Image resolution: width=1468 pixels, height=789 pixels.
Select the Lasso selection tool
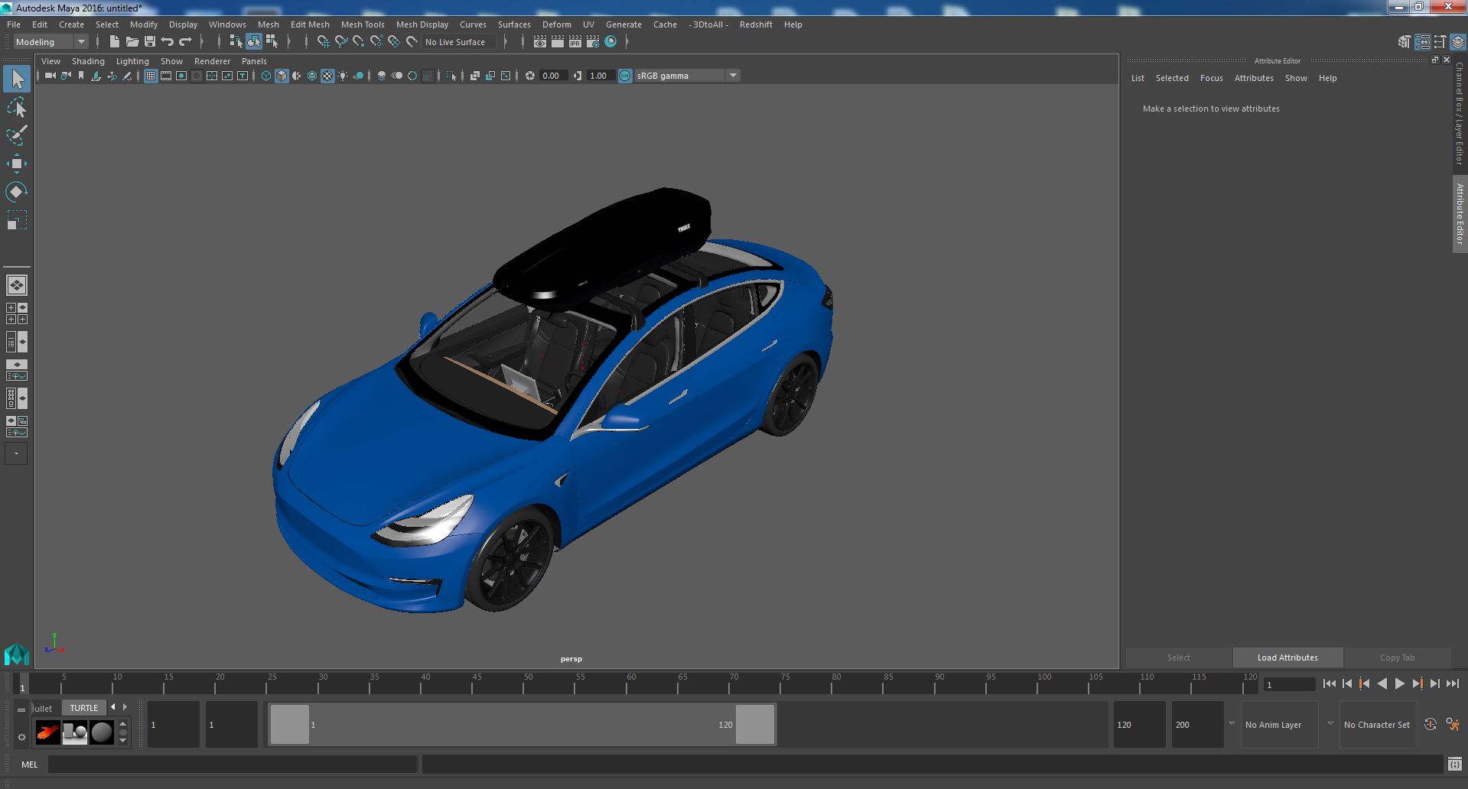pos(16,108)
